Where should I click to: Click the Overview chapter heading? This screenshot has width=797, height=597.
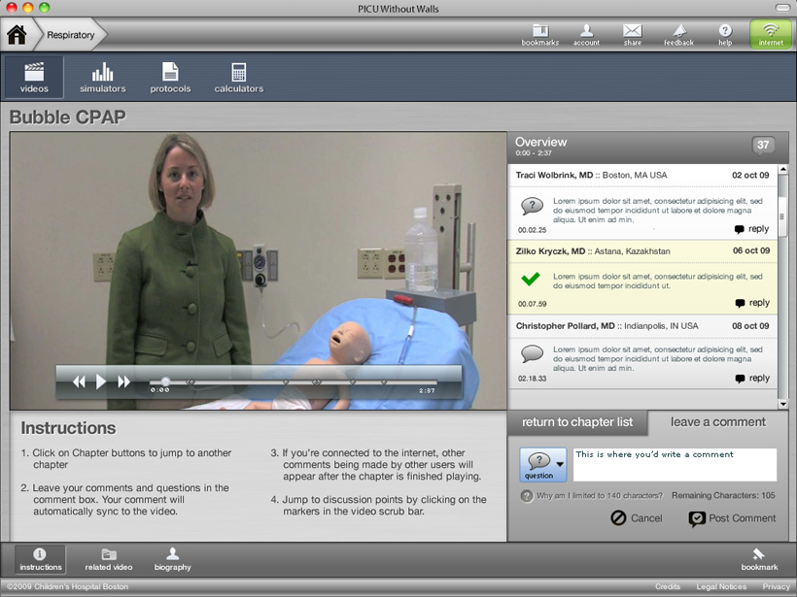[x=540, y=142]
